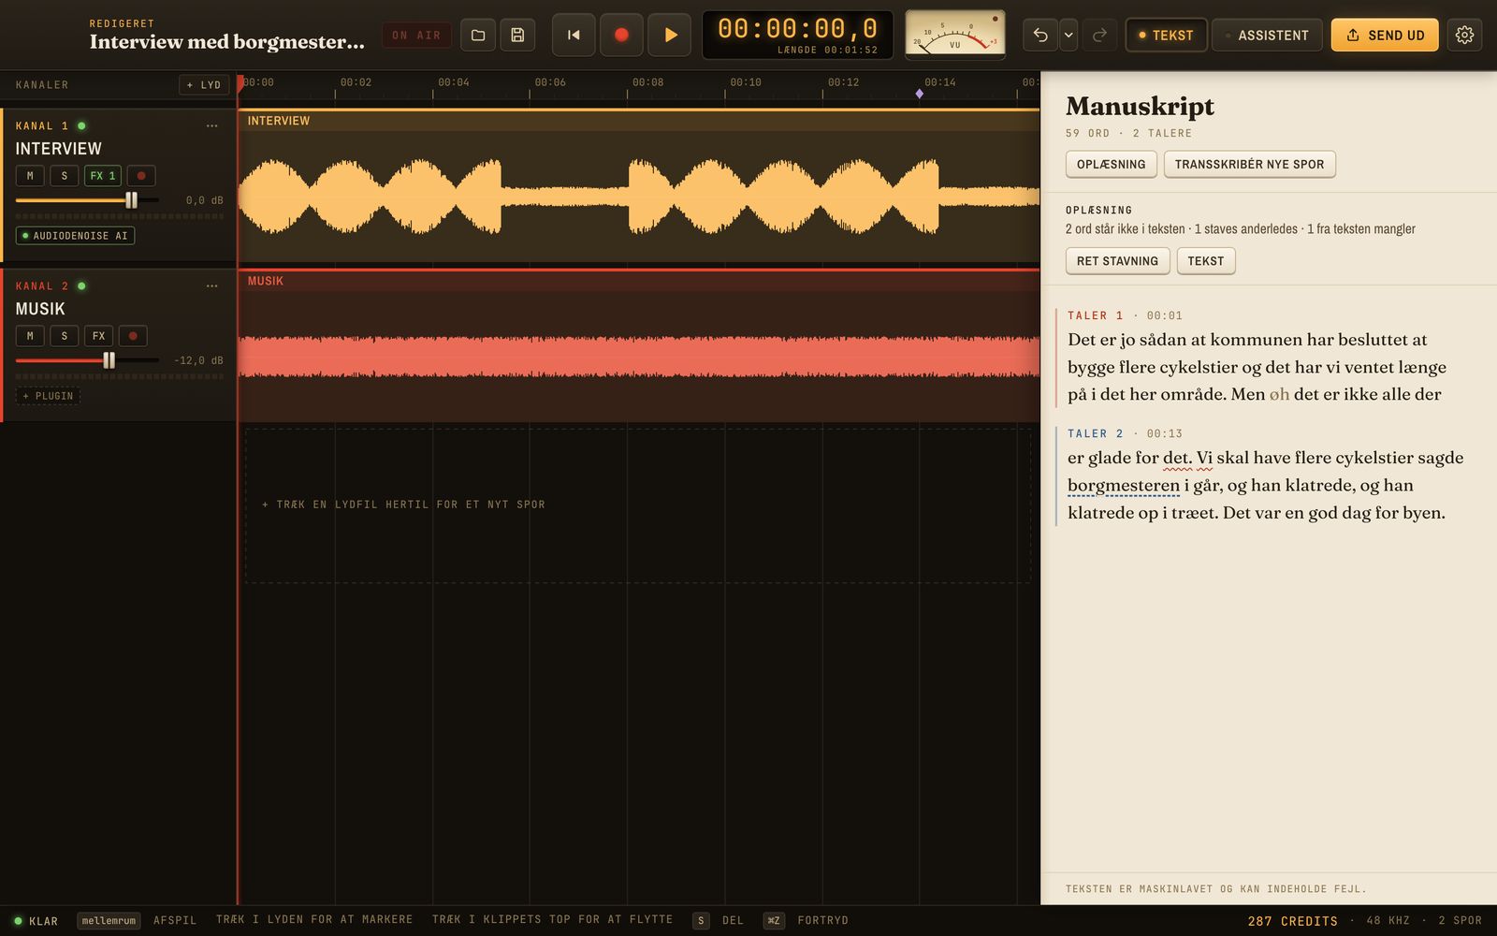Toggle the ON AIR indicator
The width and height of the screenshot is (1497, 936).
416,36
